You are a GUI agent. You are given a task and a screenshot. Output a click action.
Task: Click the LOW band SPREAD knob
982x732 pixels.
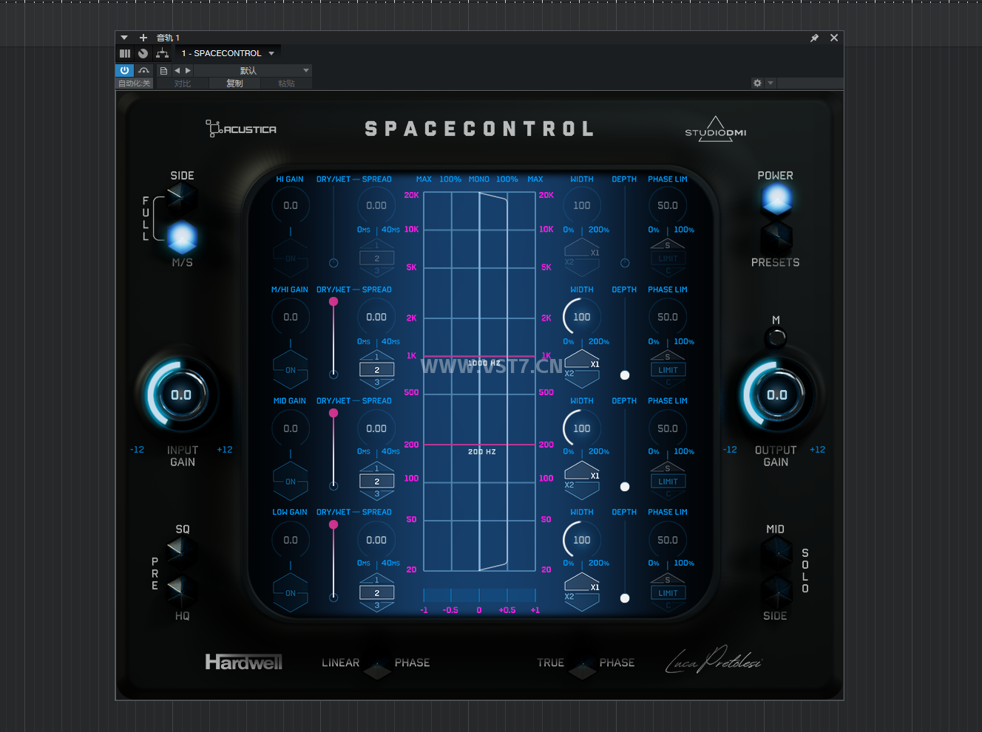coord(376,540)
